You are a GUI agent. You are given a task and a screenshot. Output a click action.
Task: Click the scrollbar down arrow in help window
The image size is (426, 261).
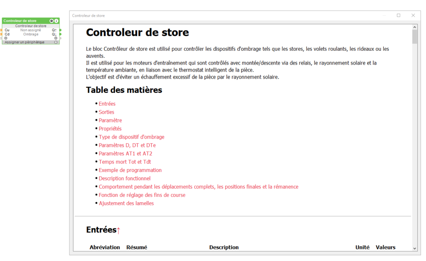point(414,248)
